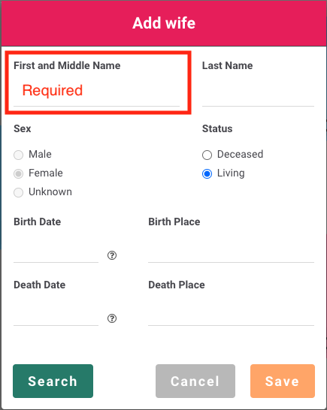This screenshot has width=327, height=410.
Task: Click into the Last Name input
Action: [x=258, y=90]
